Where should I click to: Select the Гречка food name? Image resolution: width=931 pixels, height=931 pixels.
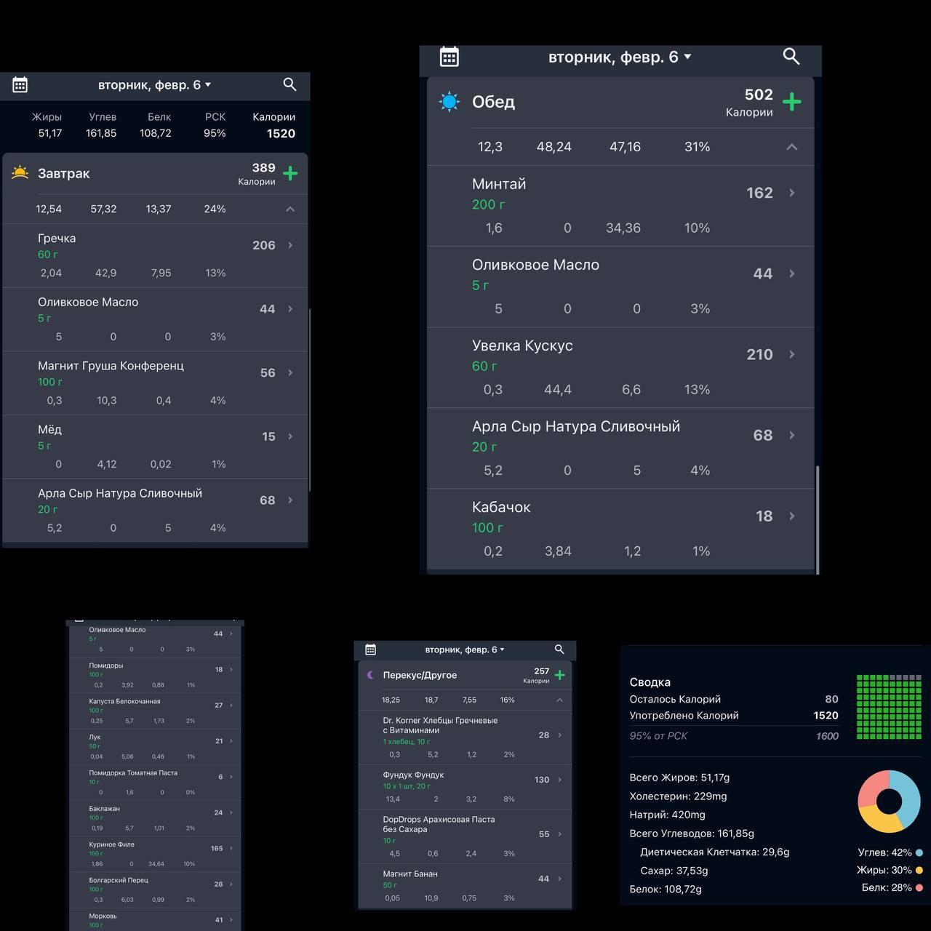(x=57, y=238)
